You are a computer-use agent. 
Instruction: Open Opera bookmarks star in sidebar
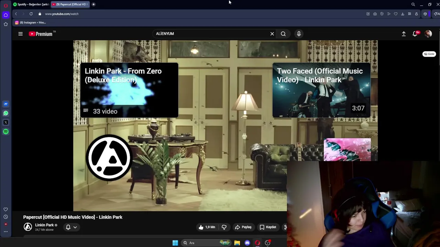[5, 24]
